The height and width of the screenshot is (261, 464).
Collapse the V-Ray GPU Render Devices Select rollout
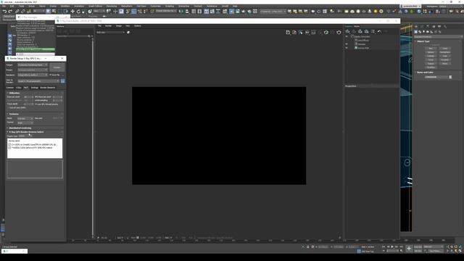tap(26, 132)
